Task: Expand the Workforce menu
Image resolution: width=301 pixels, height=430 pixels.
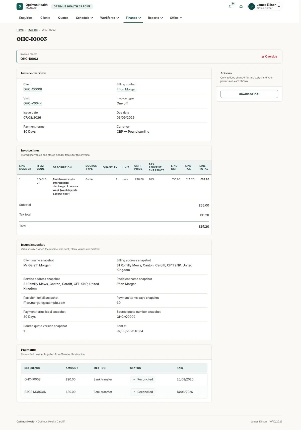Action: point(110,18)
